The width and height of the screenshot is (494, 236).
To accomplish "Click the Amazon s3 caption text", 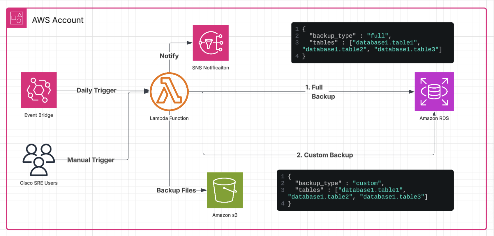I will 225,215.
